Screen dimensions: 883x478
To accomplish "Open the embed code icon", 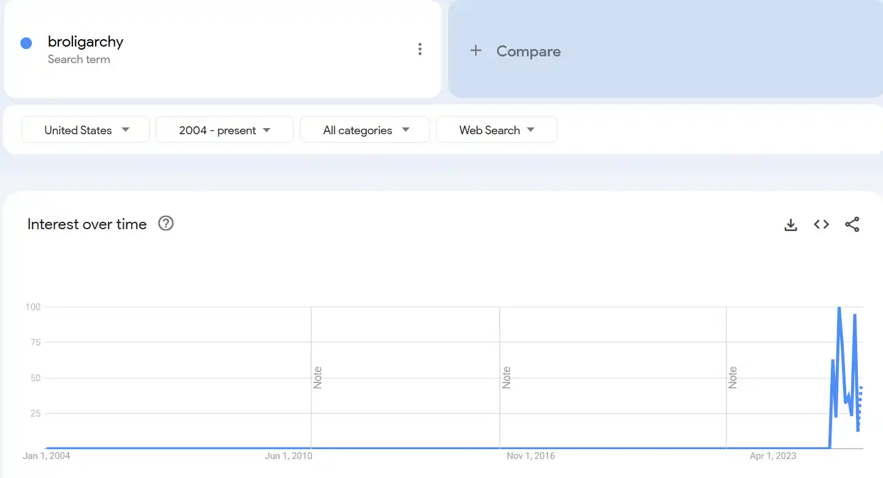I will point(821,225).
